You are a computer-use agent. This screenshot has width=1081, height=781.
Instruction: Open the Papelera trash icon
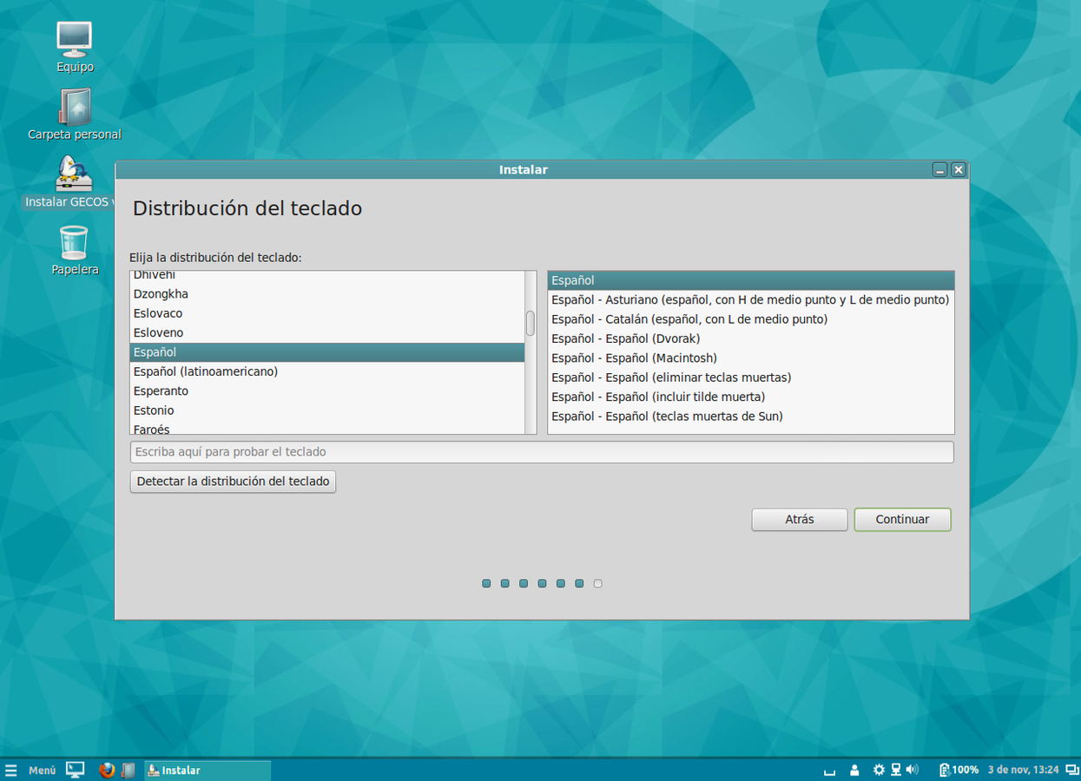point(75,244)
